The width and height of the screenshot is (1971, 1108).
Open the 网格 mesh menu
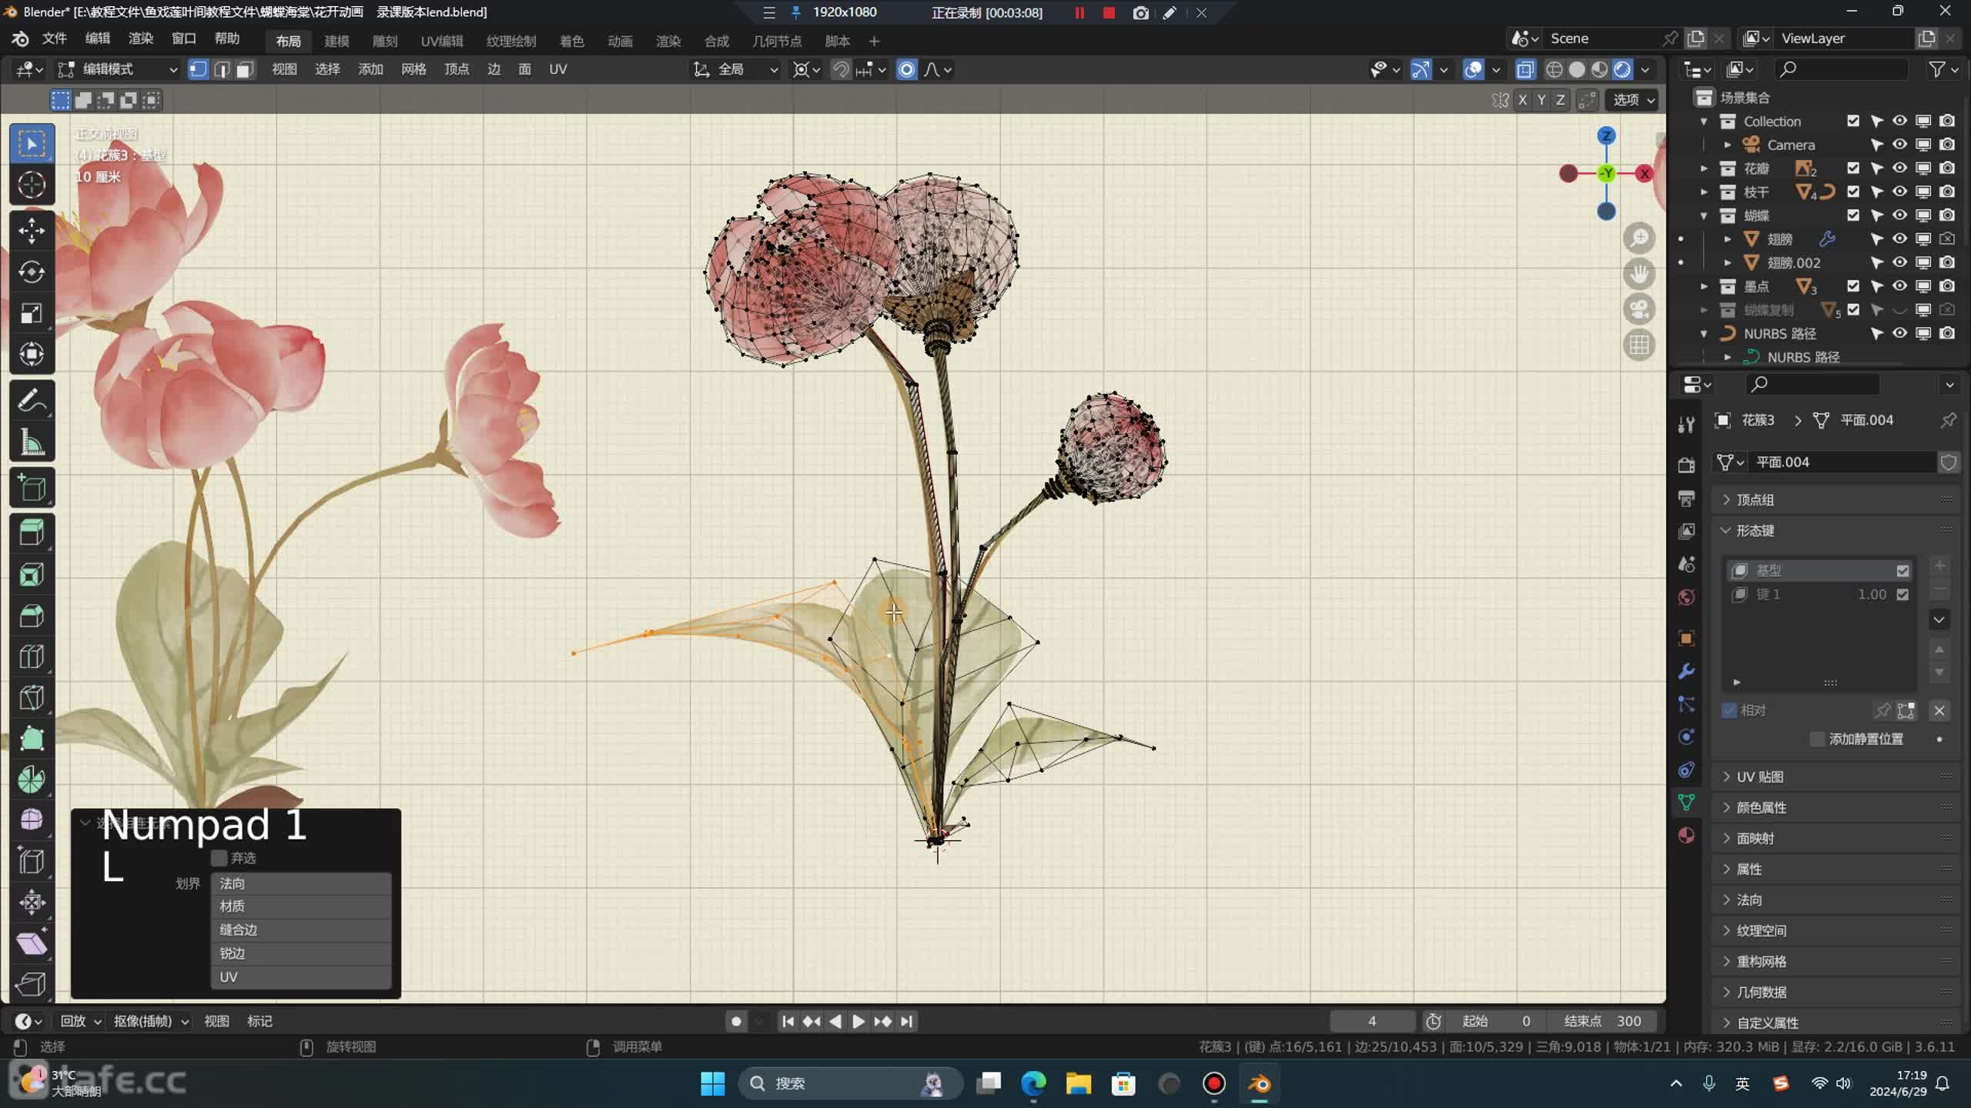pos(413,69)
